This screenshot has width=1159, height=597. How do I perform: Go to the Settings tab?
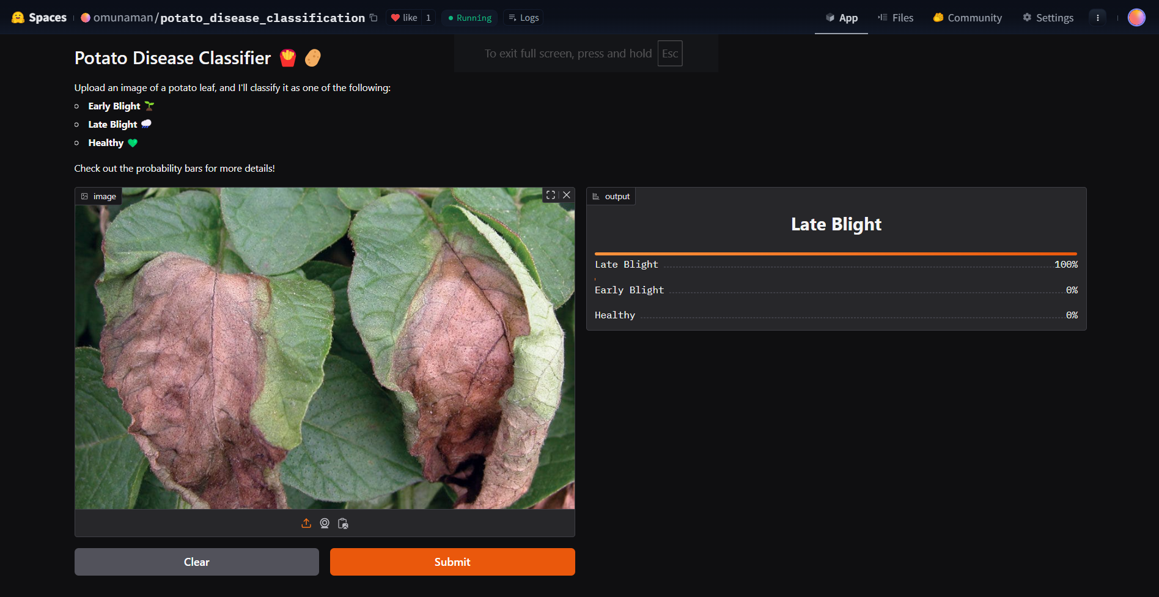[x=1048, y=18]
